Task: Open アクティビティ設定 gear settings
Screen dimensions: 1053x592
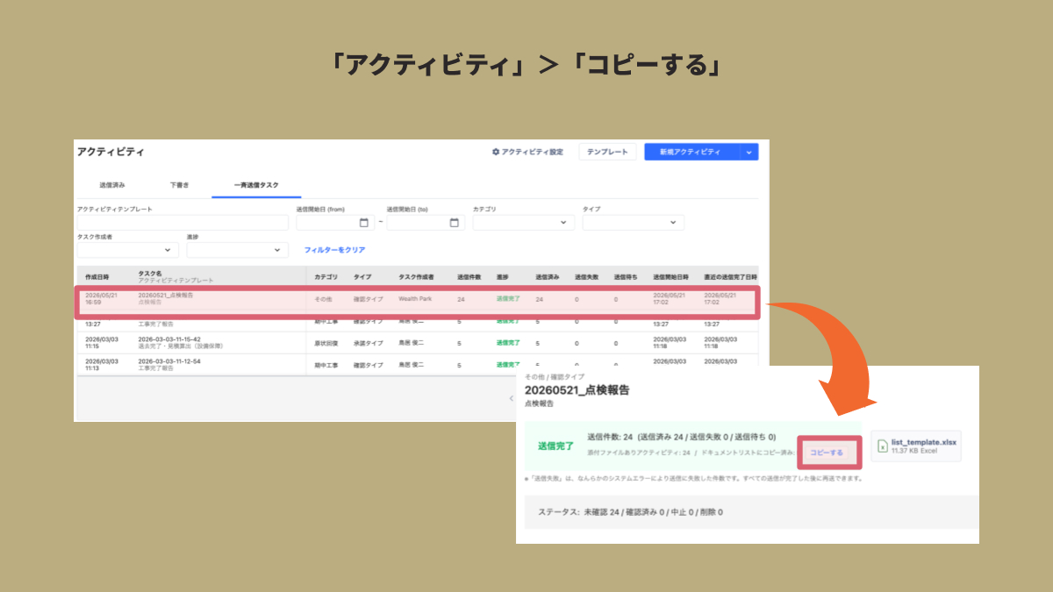Action: 527,152
